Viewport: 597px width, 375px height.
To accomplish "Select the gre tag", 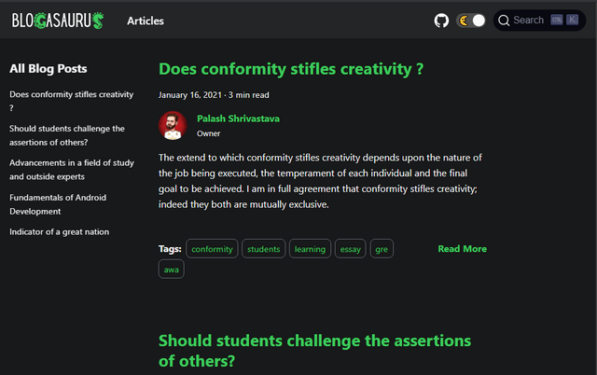I will 382,249.
